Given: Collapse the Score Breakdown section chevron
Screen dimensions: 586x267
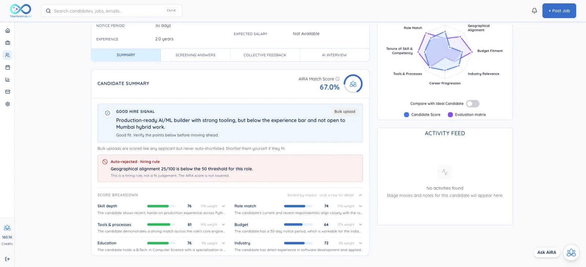Looking at the screenshot, I should click(x=360, y=195).
